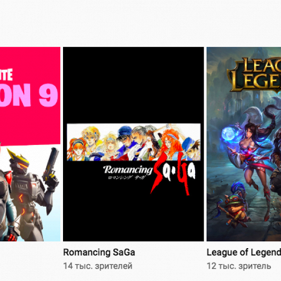Click the red SaGa logo on the cover
The height and width of the screenshot is (281, 281).
pyautogui.click(x=173, y=174)
